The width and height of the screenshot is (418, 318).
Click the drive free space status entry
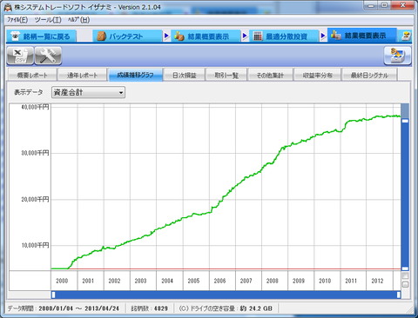tap(226, 308)
